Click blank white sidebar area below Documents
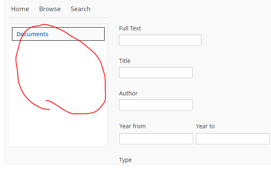The width and height of the screenshot is (271, 171). [58, 132]
